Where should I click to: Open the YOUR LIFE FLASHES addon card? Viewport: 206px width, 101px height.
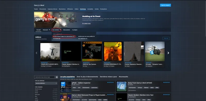click(50, 55)
